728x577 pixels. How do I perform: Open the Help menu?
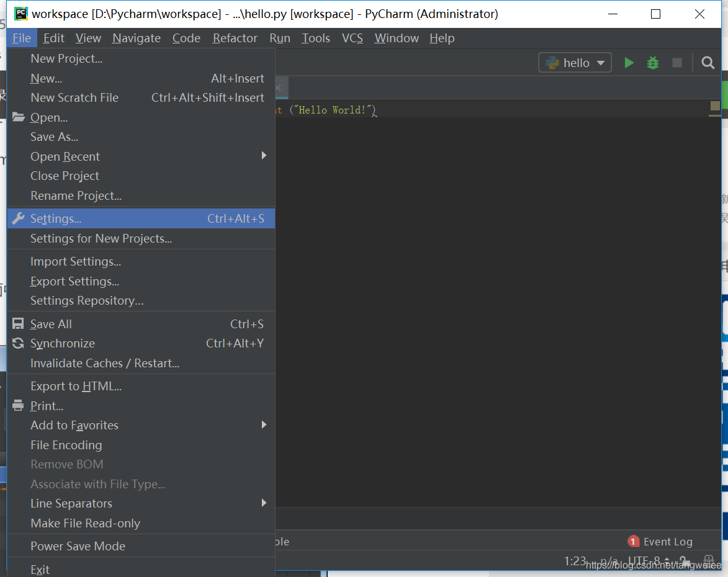(442, 38)
